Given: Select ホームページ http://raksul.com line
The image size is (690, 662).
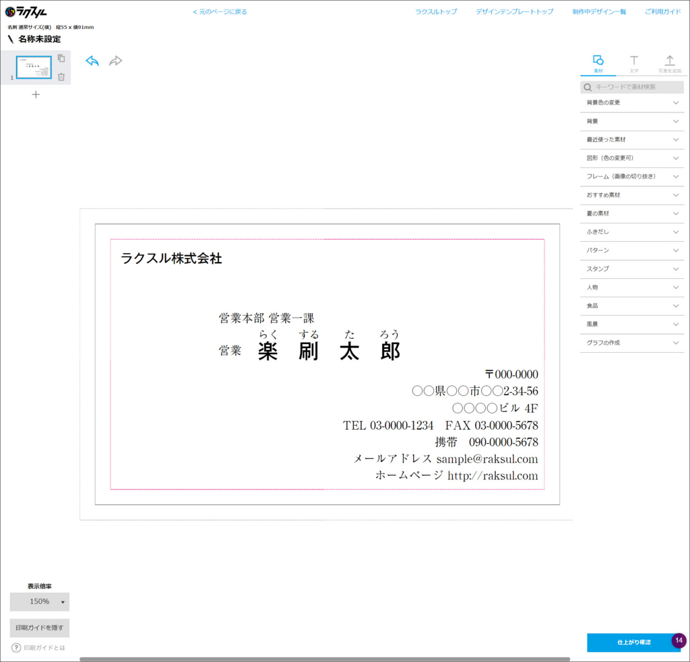Looking at the screenshot, I should (457, 475).
